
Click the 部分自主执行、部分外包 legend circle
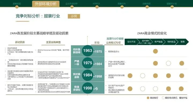163,98
